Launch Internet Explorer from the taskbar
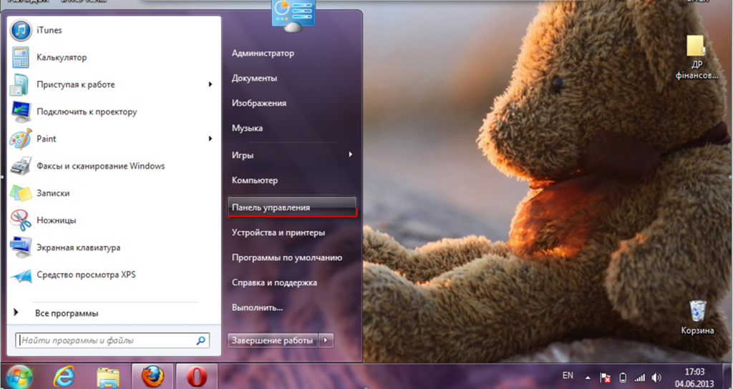The width and height of the screenshot is (733, 389). [64, 376]
